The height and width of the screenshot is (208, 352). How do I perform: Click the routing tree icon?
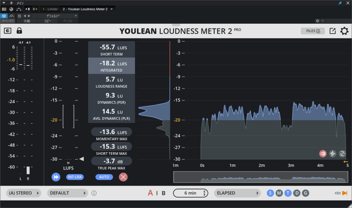pos(19,9)
